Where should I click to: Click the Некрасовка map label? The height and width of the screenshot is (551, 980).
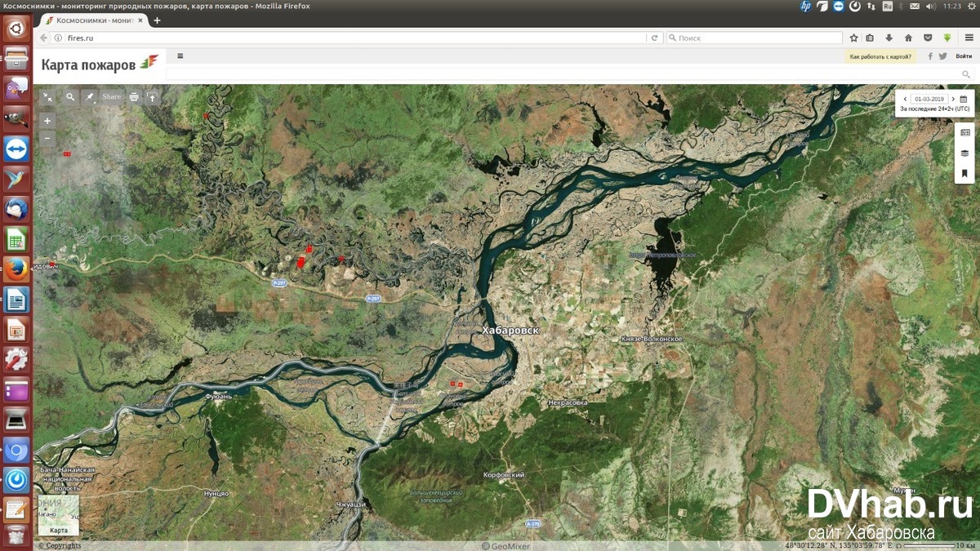click(568, 402)
